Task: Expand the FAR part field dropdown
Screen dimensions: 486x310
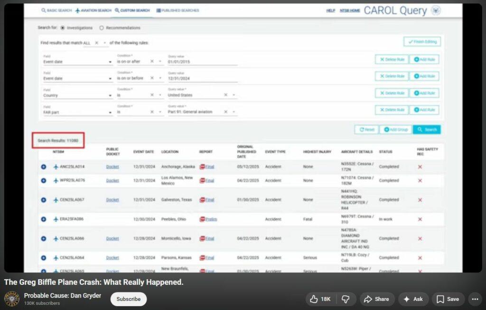Action: 111,113
